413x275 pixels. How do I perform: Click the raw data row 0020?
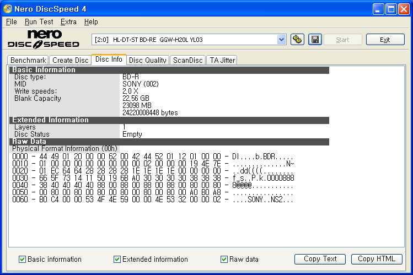coord(153,171)
